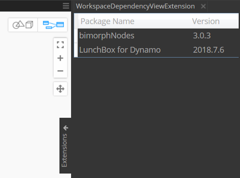Open the hamburger menu icon
This screenshot has height=178, width=240.
pyautogui.click(x=66, y=6)
